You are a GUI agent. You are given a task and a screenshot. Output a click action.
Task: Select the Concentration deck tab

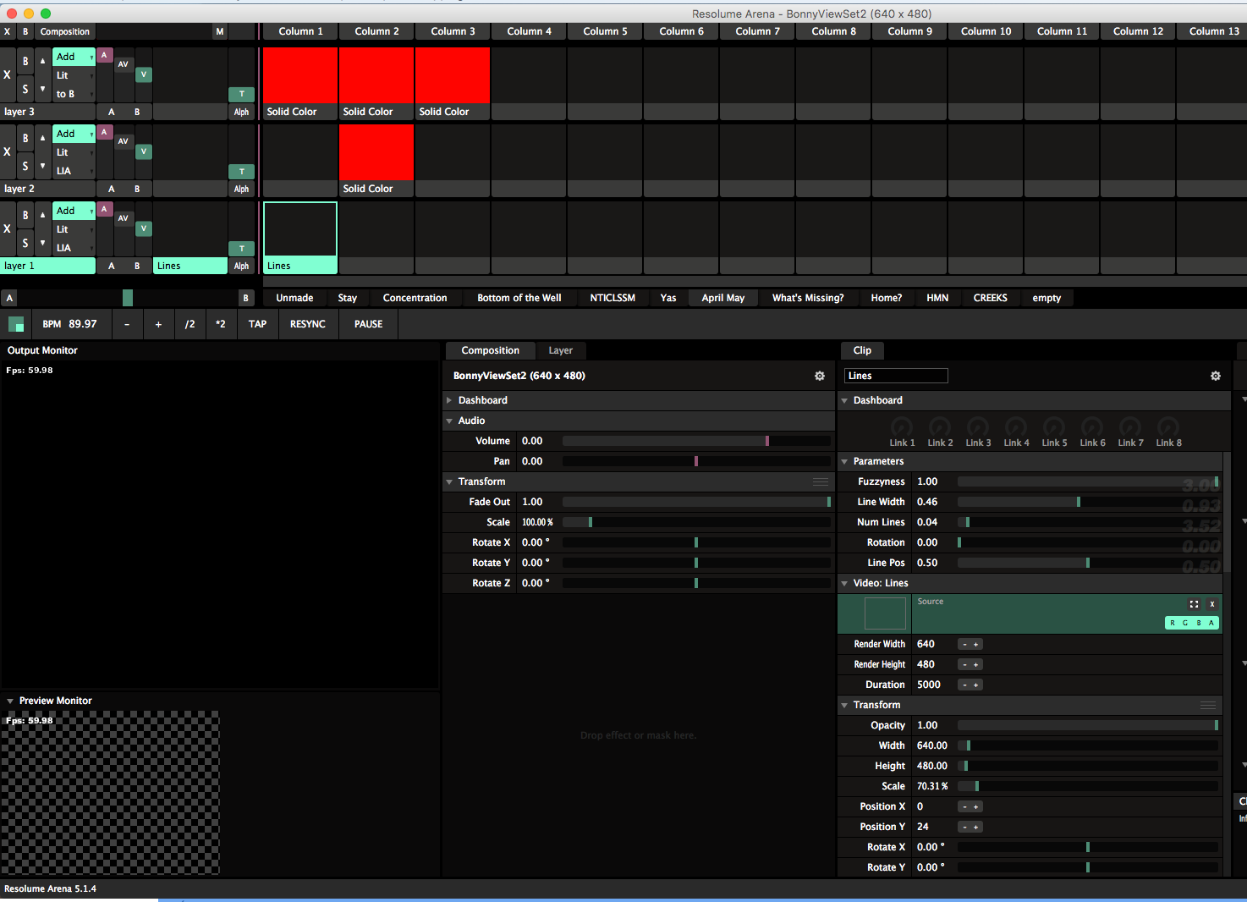point(415,298)
